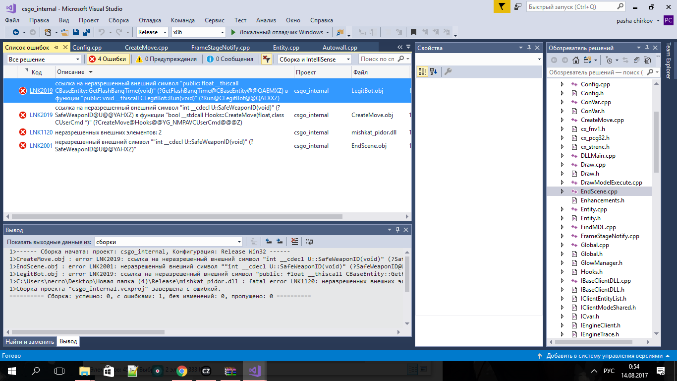Toggle word wrap in the Output panel
The image size is (677, 381).
(309, 242)
